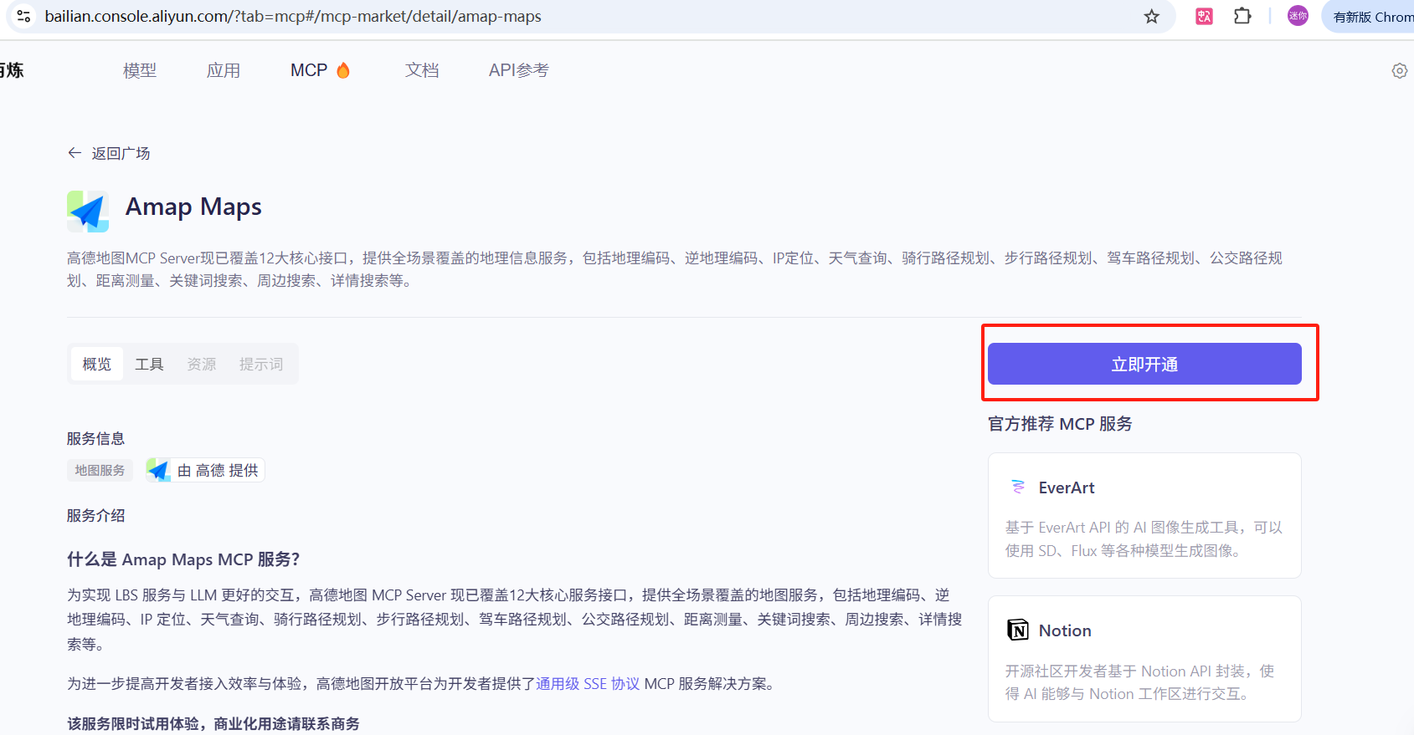Click the 高德 provider logo icon
1414x735 pixels.
click(x=158, y=470)
